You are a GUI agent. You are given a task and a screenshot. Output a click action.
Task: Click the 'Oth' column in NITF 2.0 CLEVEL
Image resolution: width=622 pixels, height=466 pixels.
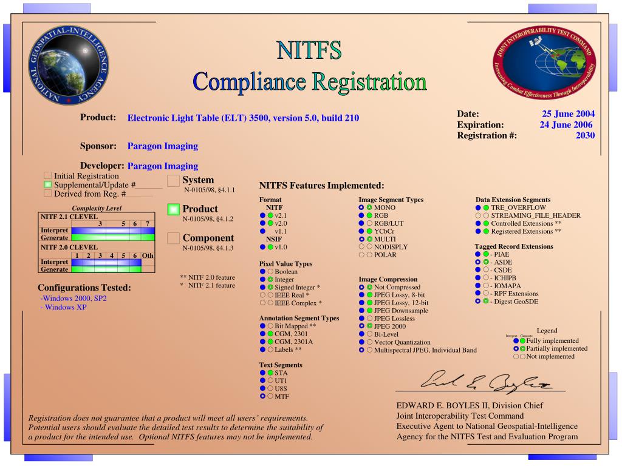[148, 255]
